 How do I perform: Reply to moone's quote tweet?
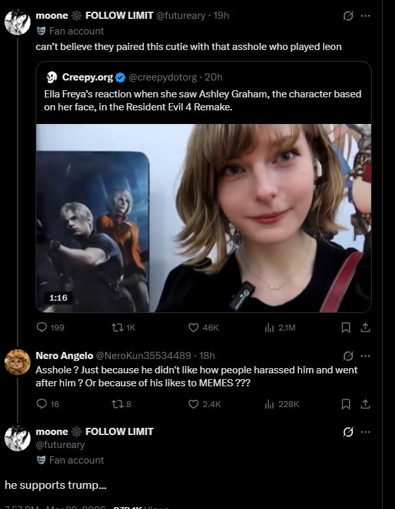(x=42, y=327)
